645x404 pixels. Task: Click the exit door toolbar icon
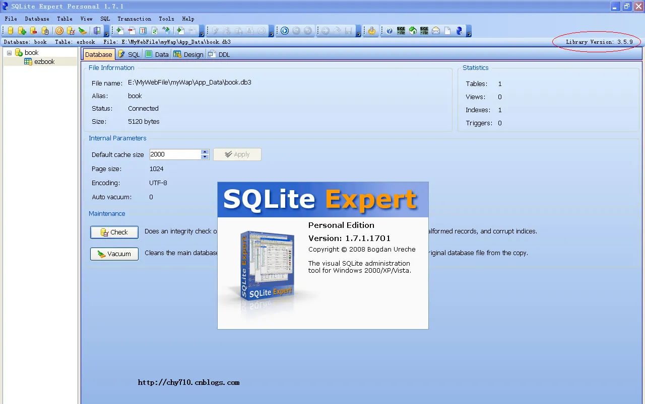tap(97, 31)
